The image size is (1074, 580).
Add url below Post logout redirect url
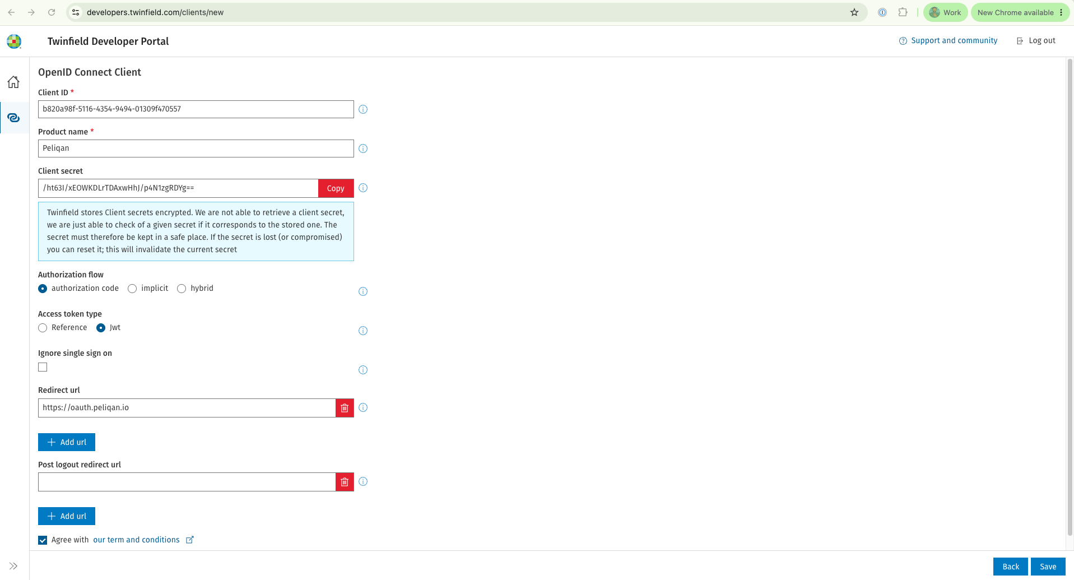point(67,516)
